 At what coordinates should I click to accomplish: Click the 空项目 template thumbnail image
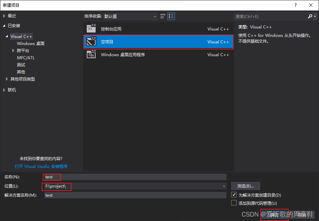pos(92,41)
